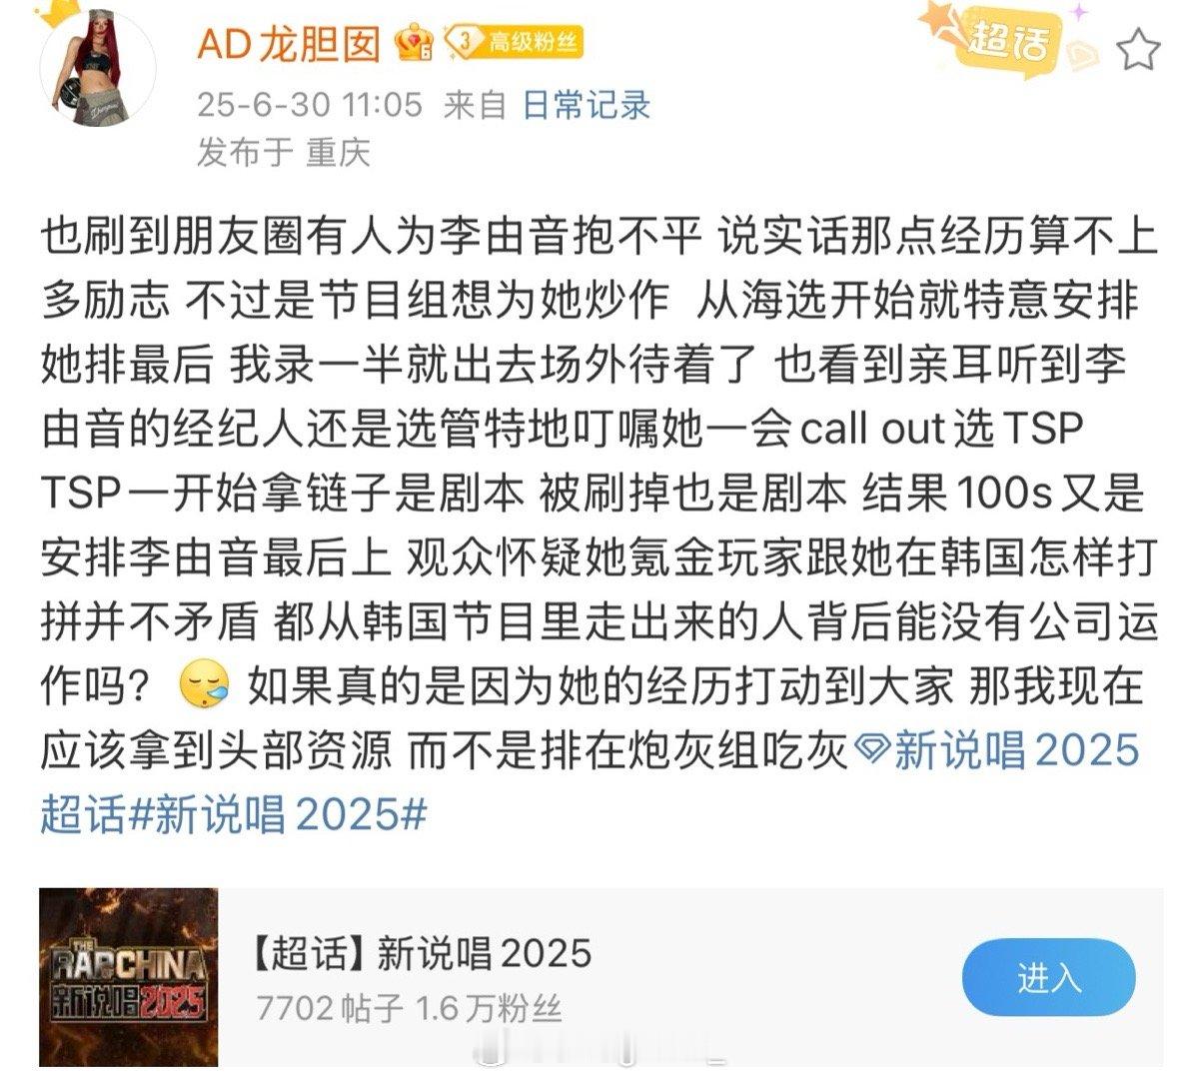Viewport: 1202px width, 1079px height.
Task: Tap the 高级粉丝 fan badge label
Action: (531, 42)
